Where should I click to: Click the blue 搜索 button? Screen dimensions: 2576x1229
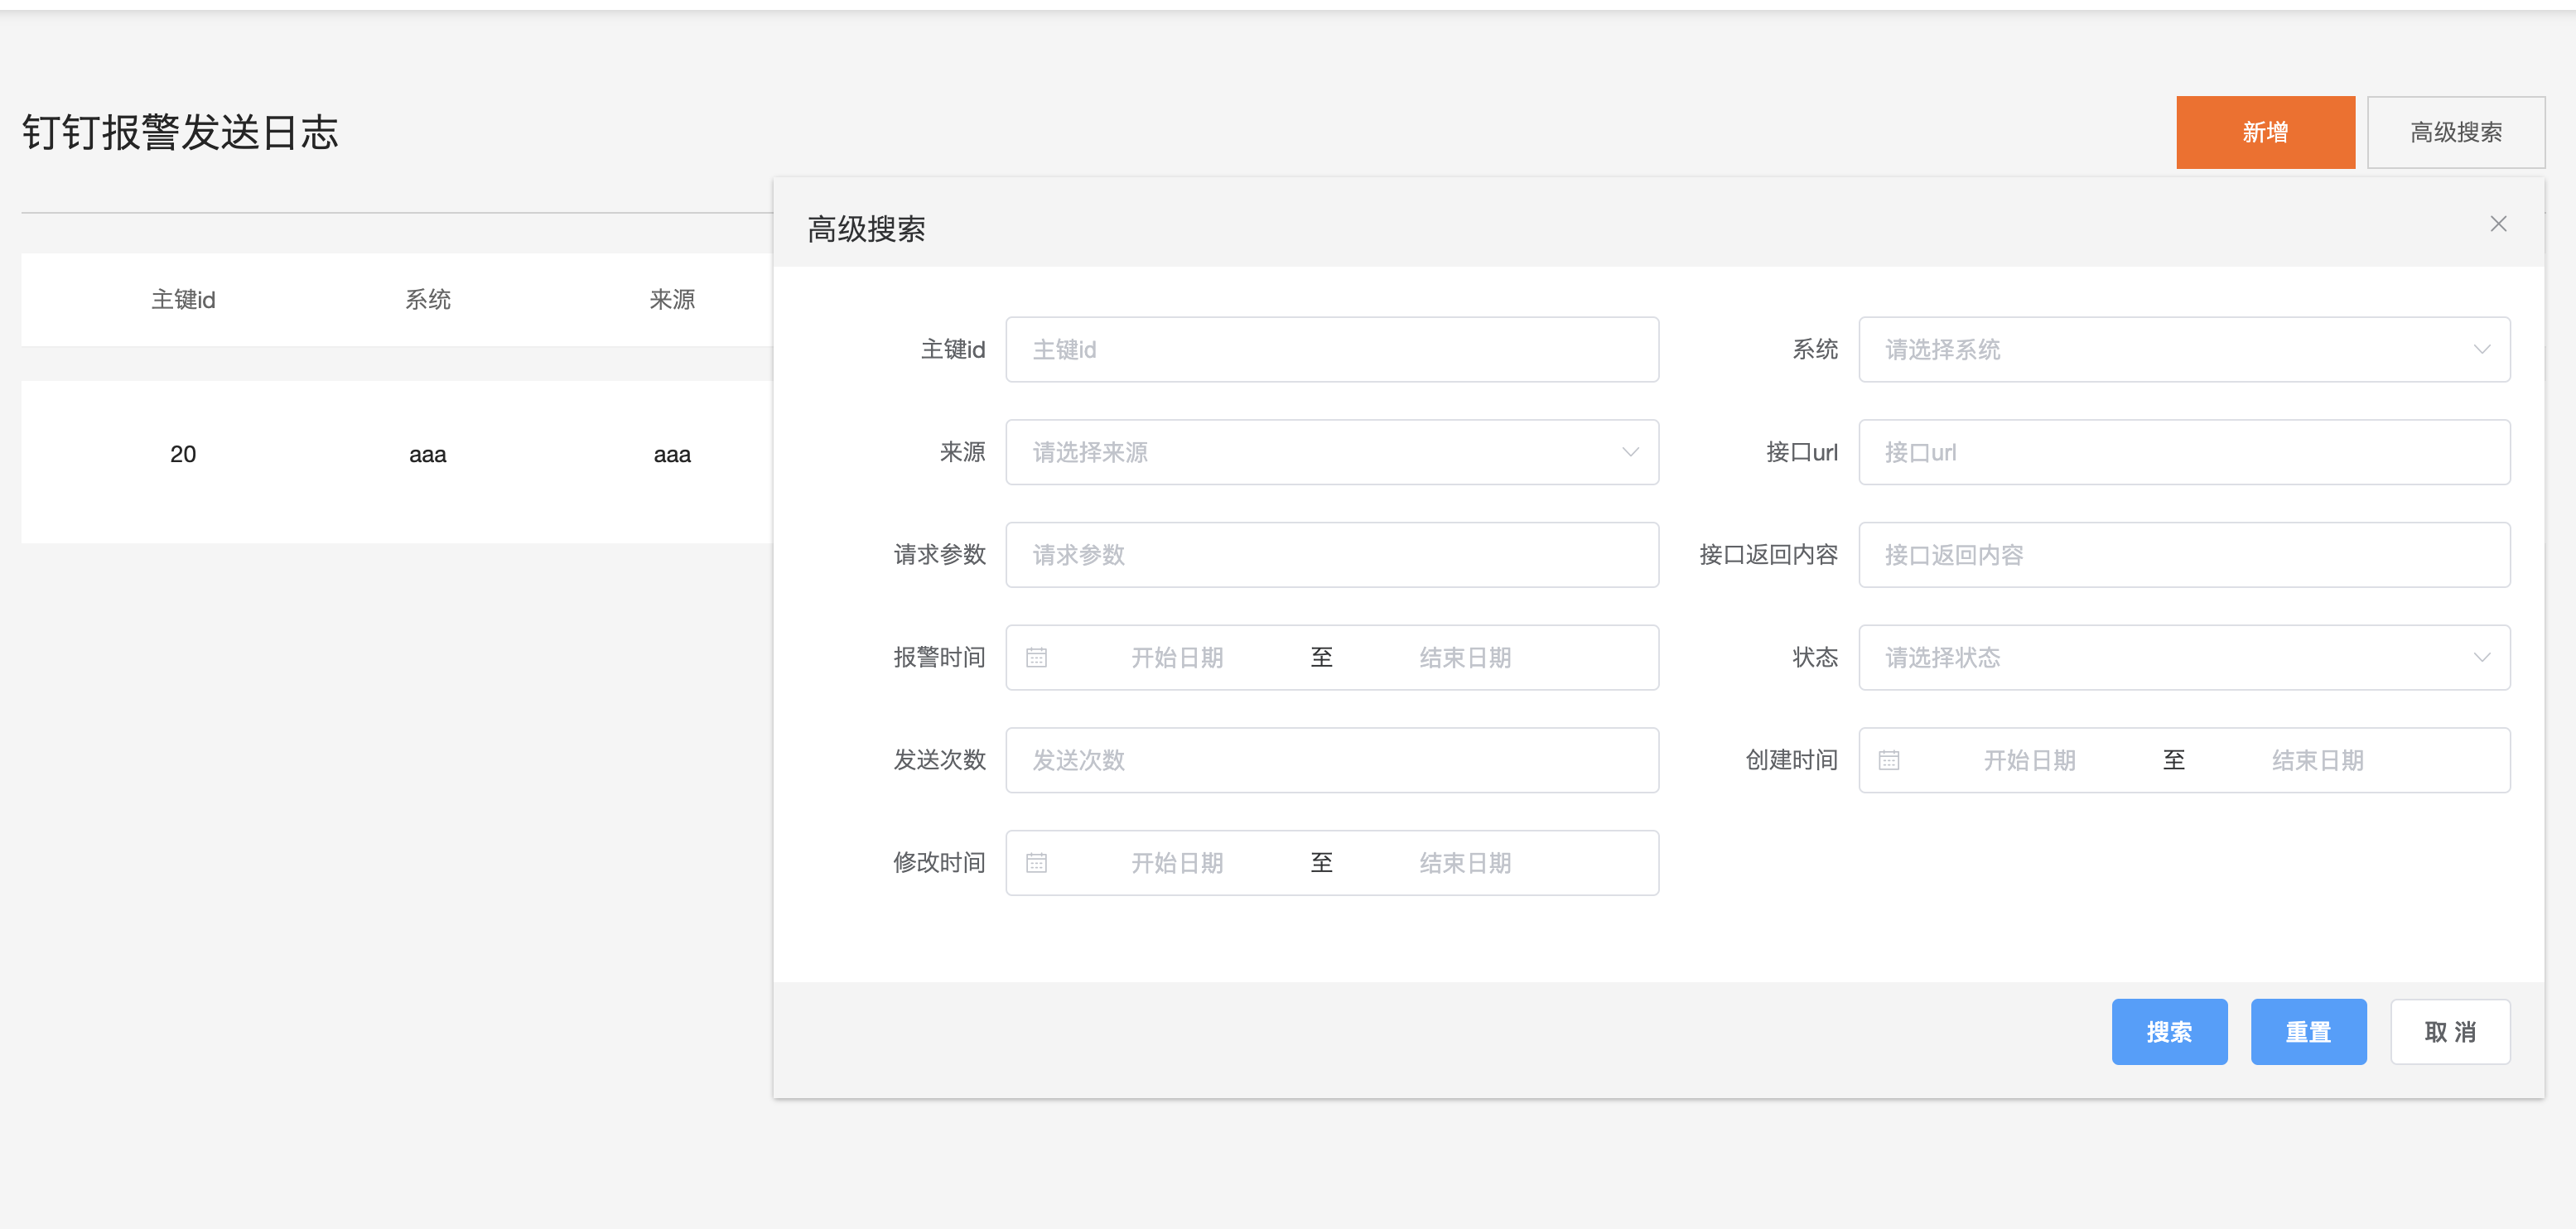[2169, 1032]
